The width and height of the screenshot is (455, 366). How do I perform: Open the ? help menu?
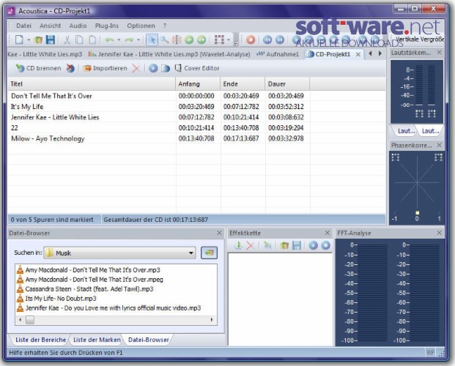point(165,26)
